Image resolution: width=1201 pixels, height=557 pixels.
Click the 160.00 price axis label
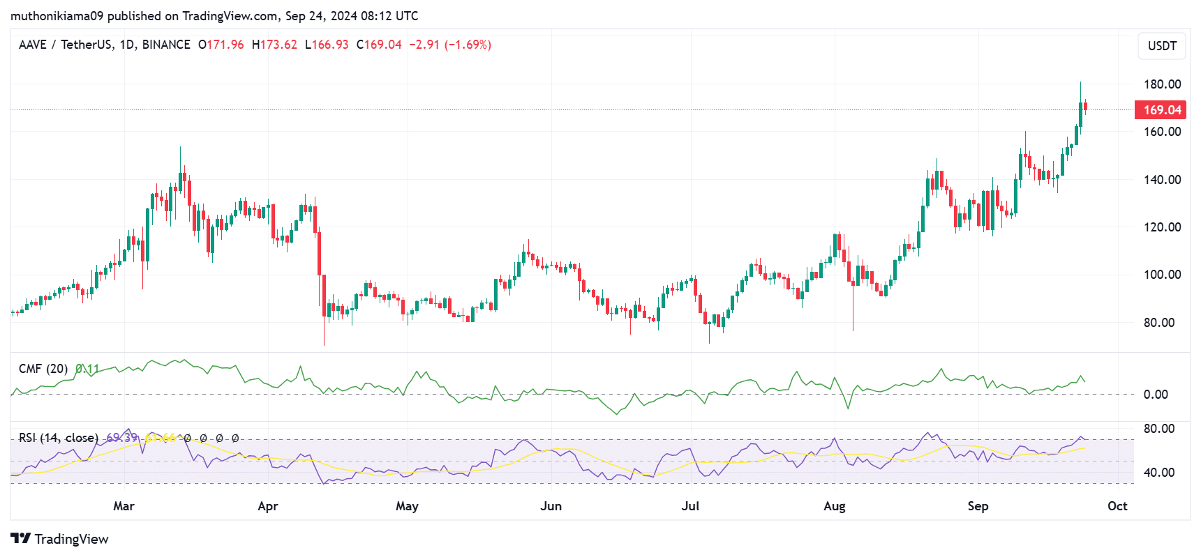click(x=1162, y=132)
